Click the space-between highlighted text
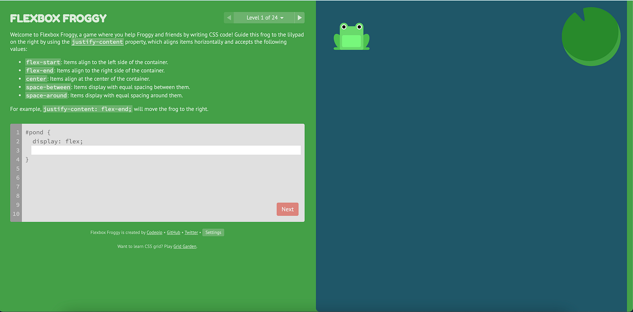The height and width of the screenshot is (312, 633). [48, 87]
